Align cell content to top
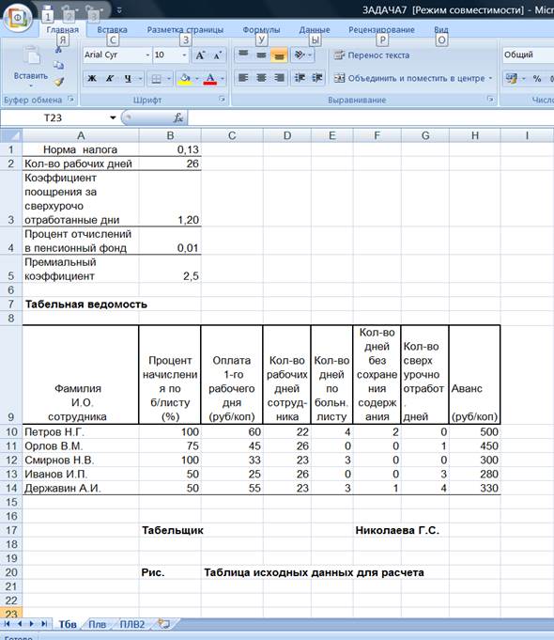Viewport: 554px width, 640px height. coord(243,55)
